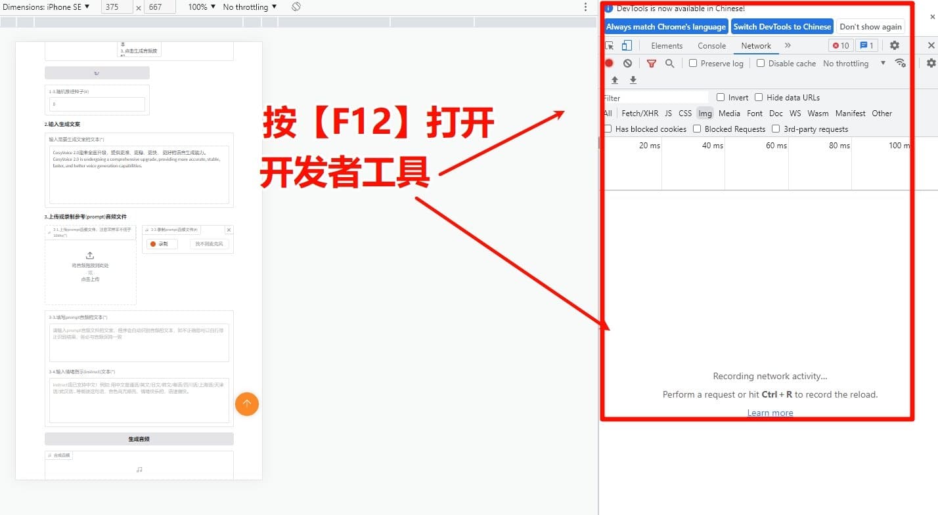Switch to the Console tab
The image size is (938, 515).
(711, 45)
